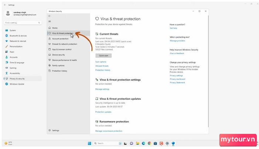Open the hamburger menu in Windows Security
The height and width of the screenshot is (149, 259).
pyautogui.click(x=50, y=21)
